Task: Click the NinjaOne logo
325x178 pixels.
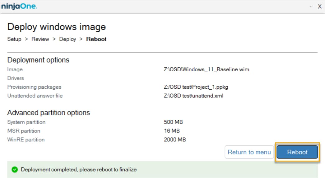Action: [19, 6]
